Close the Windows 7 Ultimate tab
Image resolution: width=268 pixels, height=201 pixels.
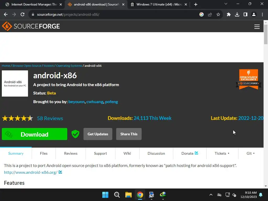(x=186, y=4)
